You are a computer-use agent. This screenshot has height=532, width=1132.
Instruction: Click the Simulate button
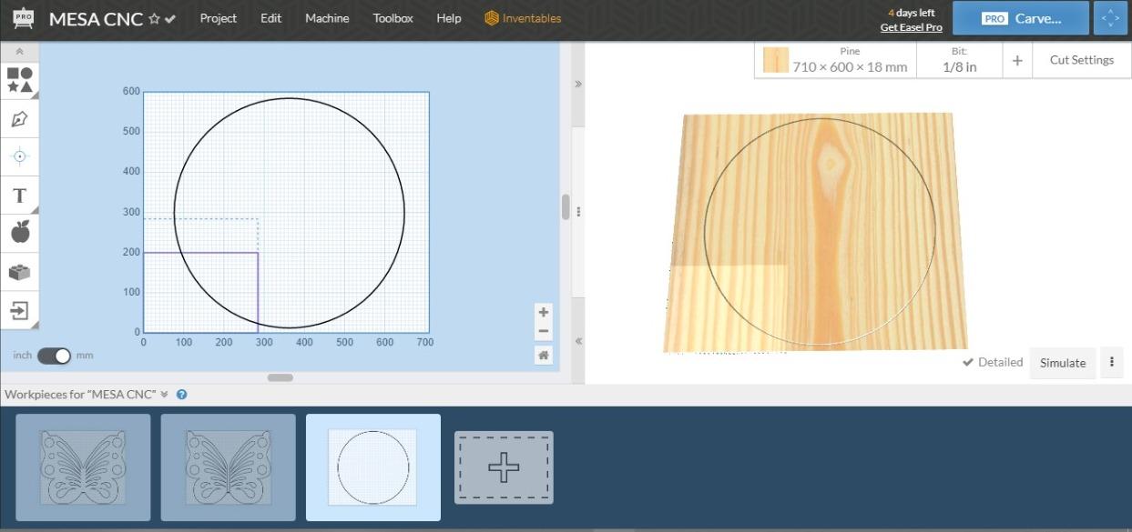click(x=1063, y=362)
